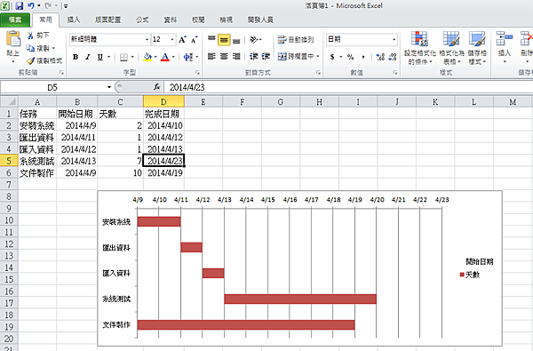Switch to the Developer tab
The image size is (533, 351).
(260, 20)
